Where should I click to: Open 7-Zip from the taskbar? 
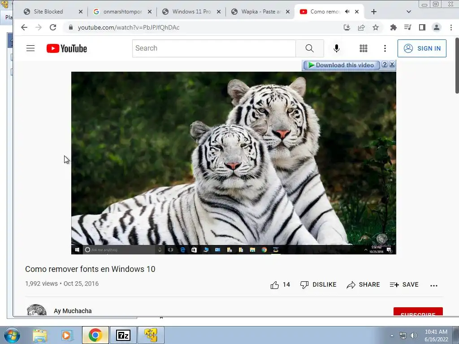[x=123, y=335]
